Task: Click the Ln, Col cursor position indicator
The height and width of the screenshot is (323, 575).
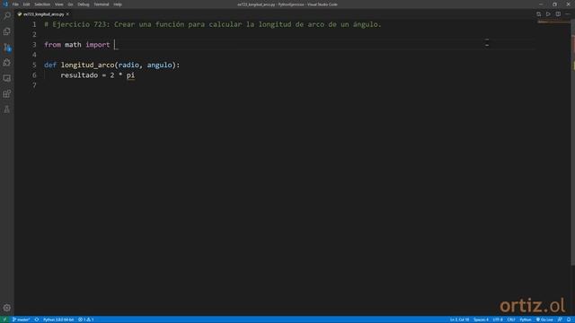Action: tap(459, 319)
